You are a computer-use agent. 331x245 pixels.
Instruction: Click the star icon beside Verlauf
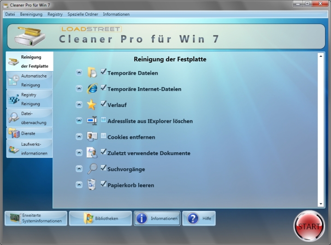[92, 105]
